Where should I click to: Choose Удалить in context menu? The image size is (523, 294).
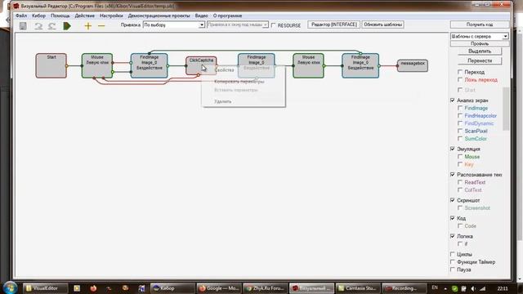pyautogui.click(x=223, y=101)
